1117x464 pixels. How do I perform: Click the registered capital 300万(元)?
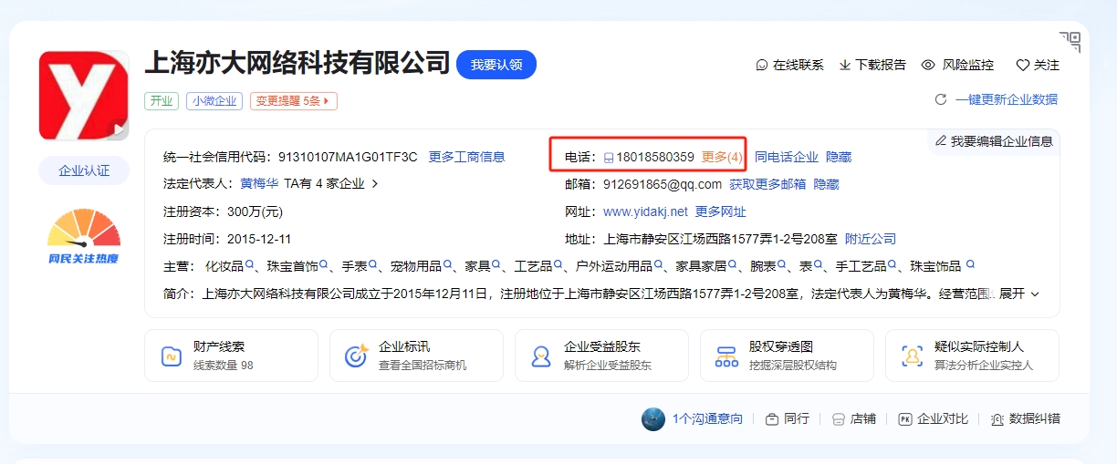(255, 211)
